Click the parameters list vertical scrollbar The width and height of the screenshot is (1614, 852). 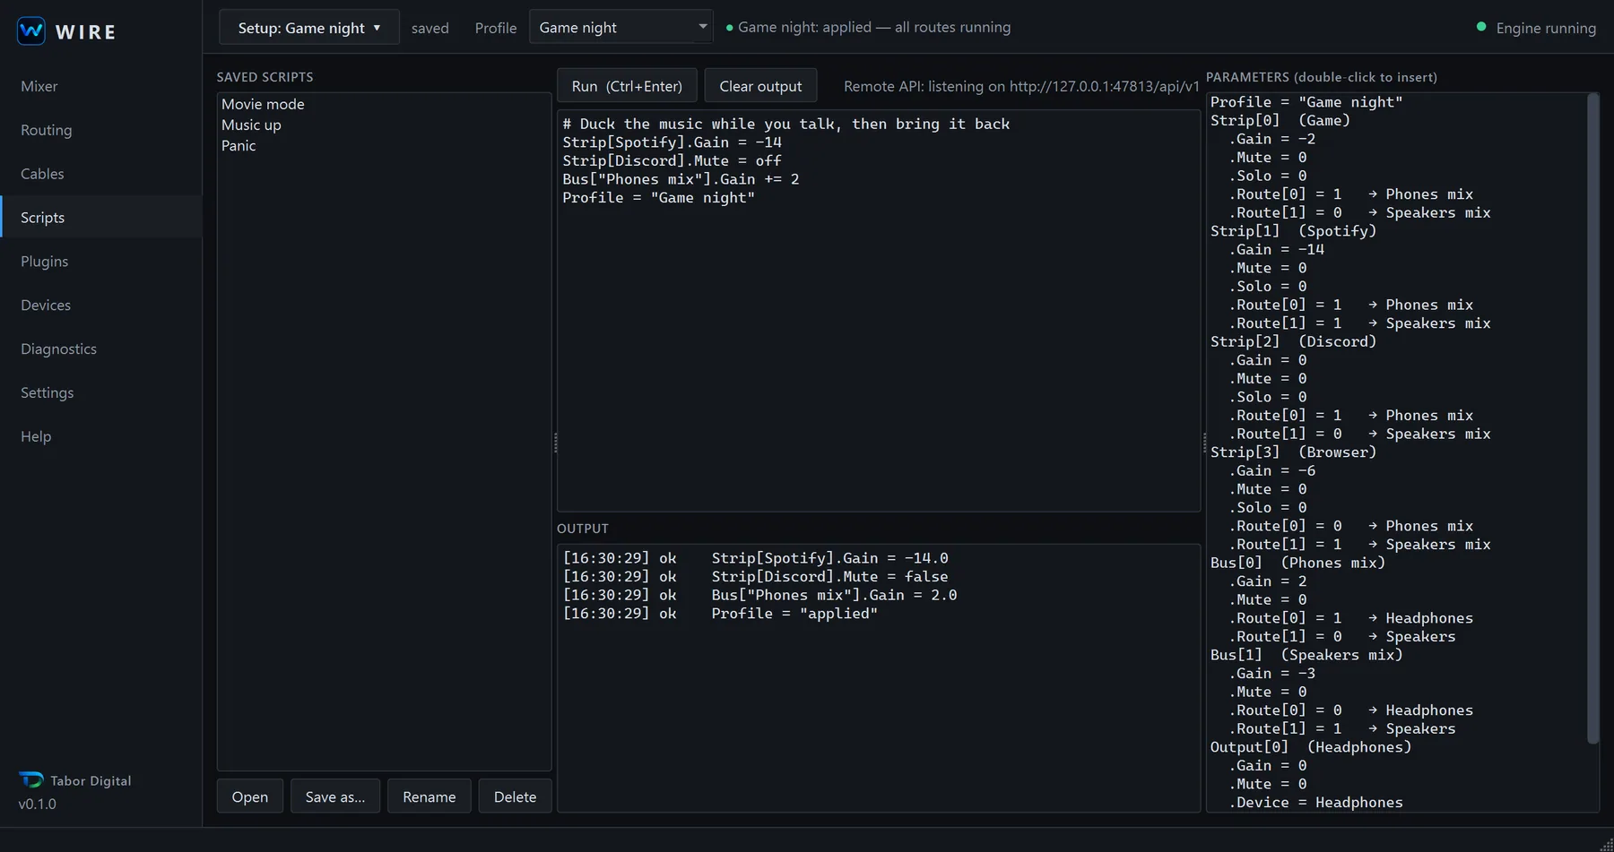click(x=1592, y=418)
